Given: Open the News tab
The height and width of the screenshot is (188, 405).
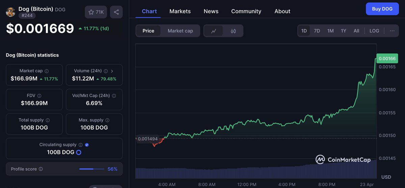Looking at the screenshot, I should (211, 11).
